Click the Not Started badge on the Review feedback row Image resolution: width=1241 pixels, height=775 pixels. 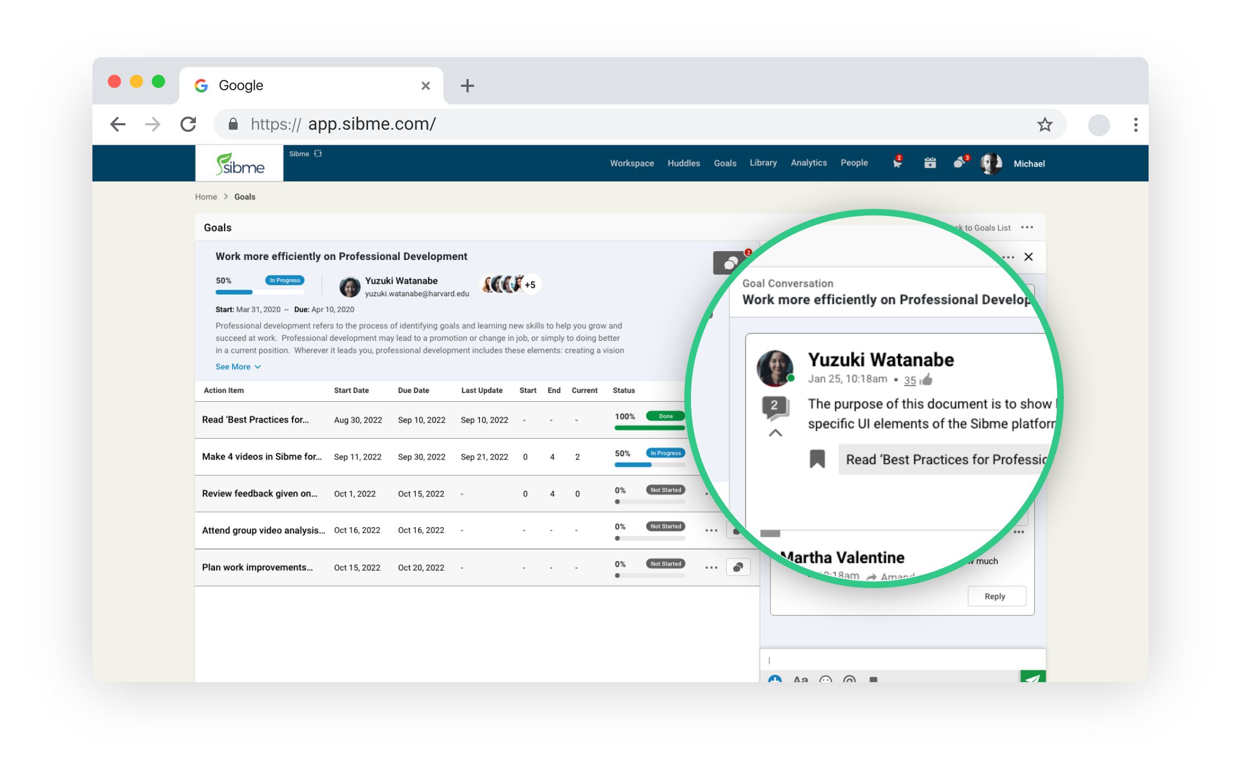(x=665, y=490)
